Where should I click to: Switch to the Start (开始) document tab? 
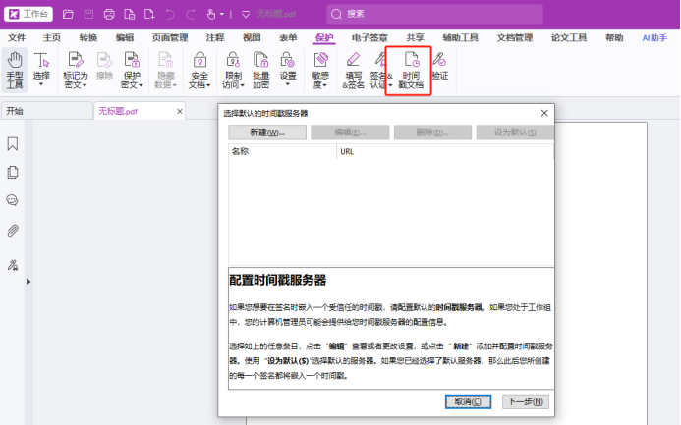tap(15, 111)
